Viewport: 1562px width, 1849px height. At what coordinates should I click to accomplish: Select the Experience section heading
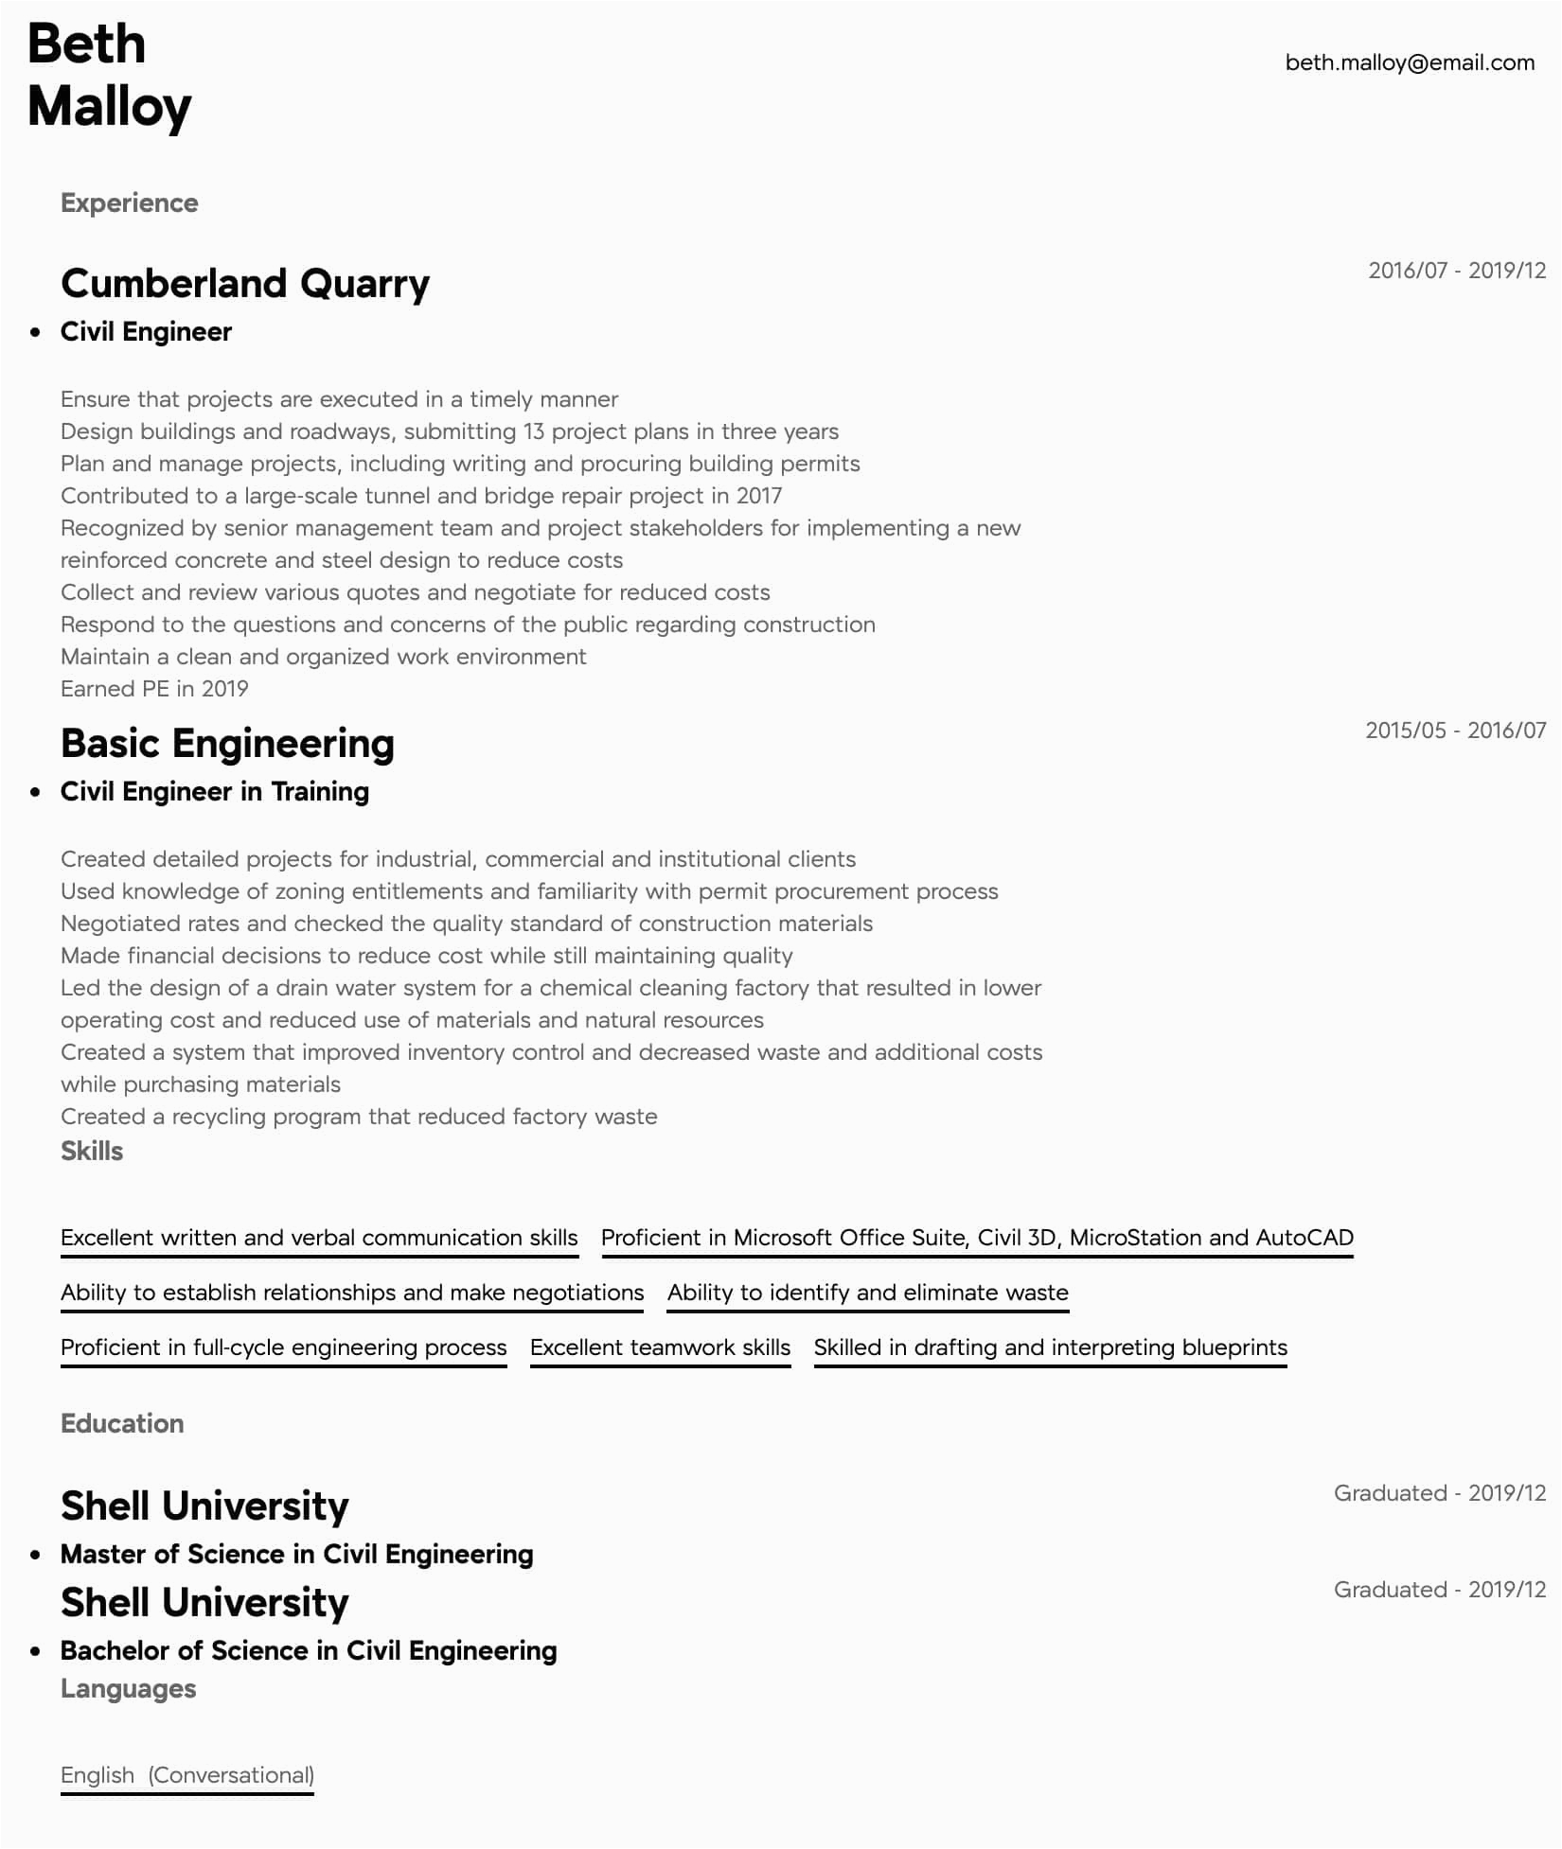pos(129,203)
